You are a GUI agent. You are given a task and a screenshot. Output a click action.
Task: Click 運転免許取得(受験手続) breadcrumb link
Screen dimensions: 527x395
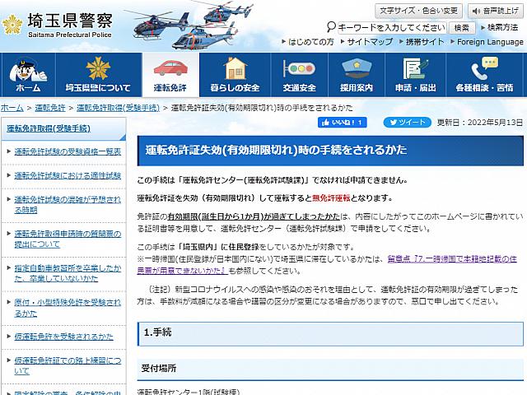[x=118, y=108]
